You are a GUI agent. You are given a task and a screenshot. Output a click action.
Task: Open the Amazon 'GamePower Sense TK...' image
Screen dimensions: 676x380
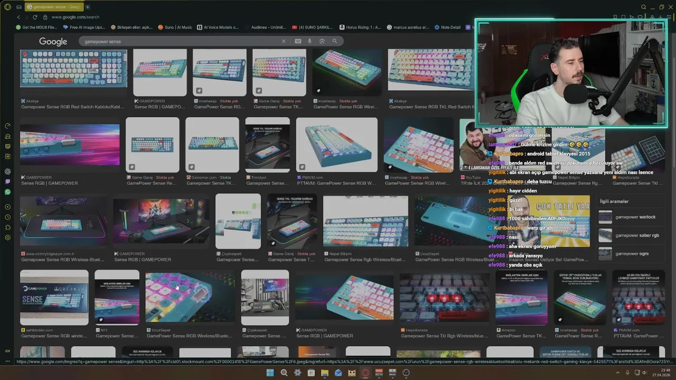(522, 298)
